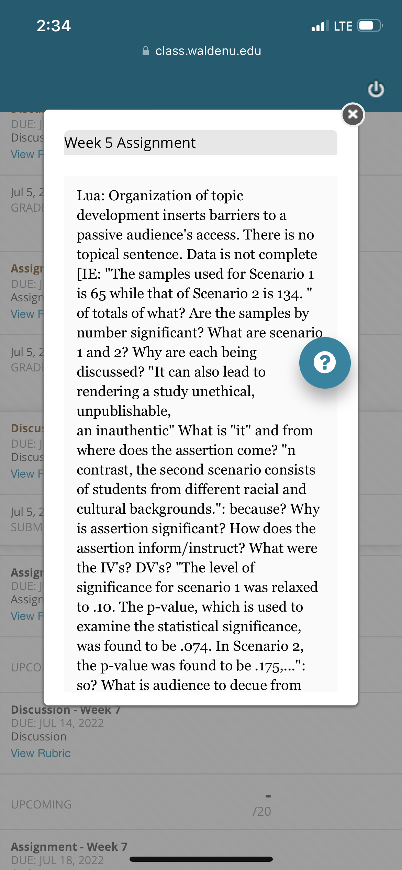
Task: Tap the Discussion type label under Week 7
Action: coord(38,736)
